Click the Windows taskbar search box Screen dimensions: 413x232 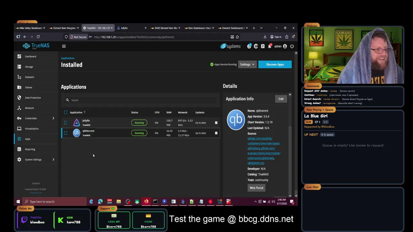(x=54, y=202)
